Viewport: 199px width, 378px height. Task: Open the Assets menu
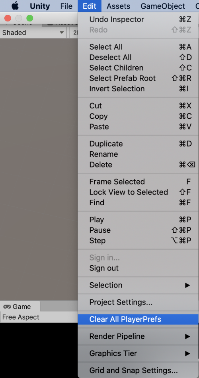[x=118, y=6]
